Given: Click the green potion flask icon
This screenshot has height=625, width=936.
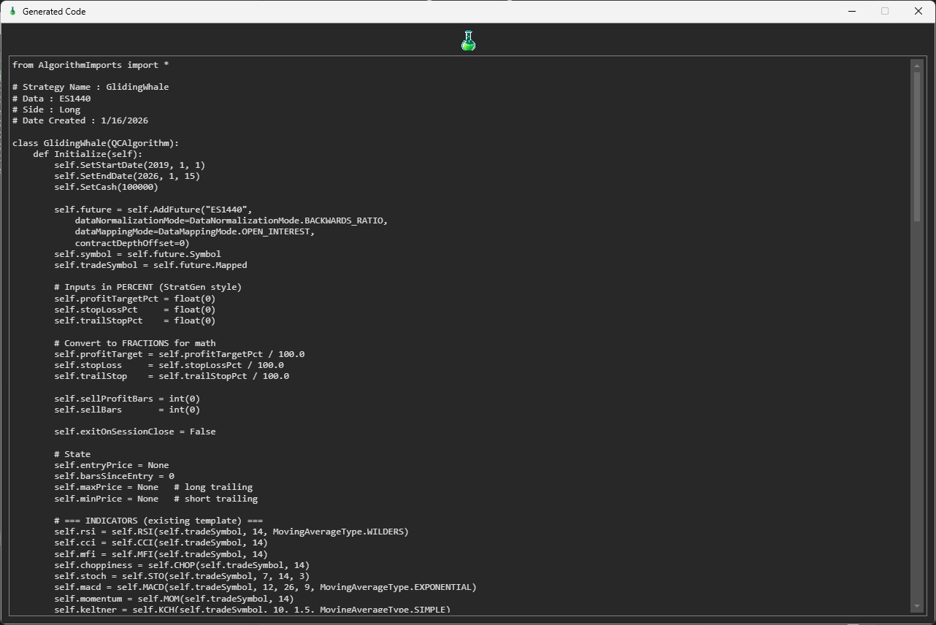Looking at the screenshot, I should [x=468, y=41].
